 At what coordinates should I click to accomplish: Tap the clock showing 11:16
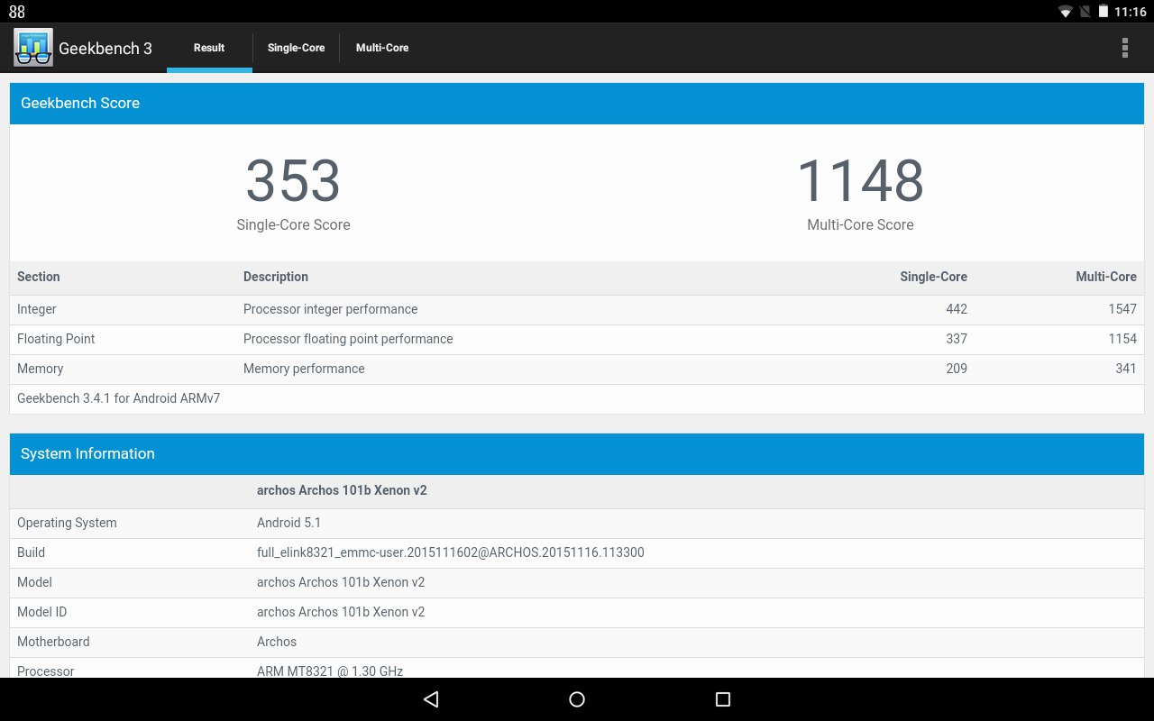coord(1130,12)
